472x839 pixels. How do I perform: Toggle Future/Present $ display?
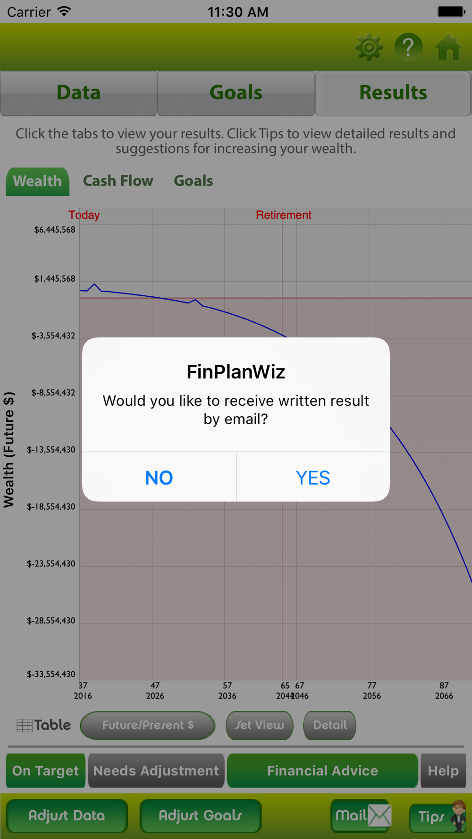[x=148, y=725]
